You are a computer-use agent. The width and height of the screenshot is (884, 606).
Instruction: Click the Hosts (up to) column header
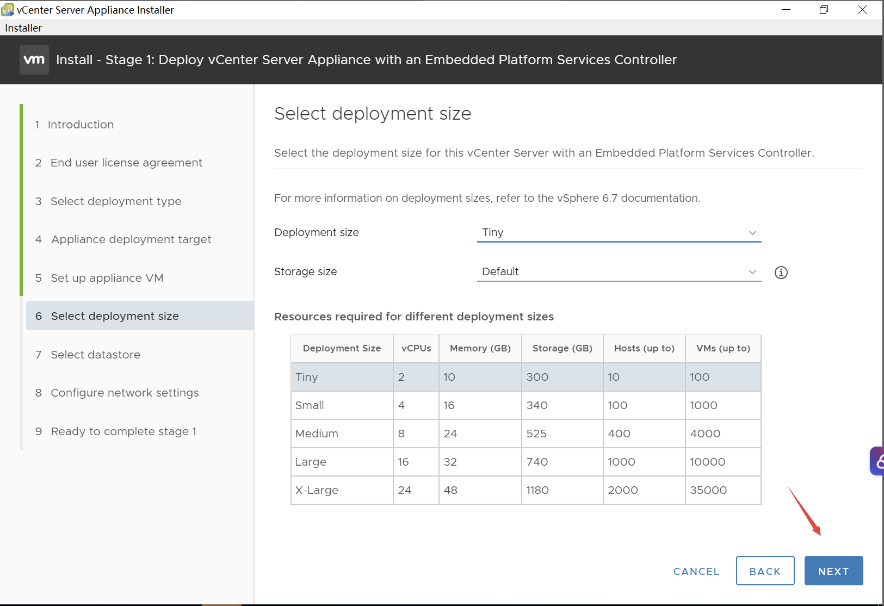click(644, 349)
